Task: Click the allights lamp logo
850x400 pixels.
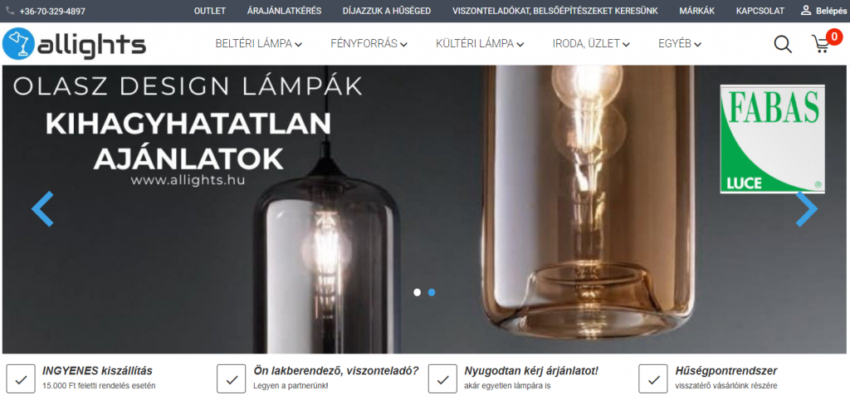Action: (x=74, y=44)
